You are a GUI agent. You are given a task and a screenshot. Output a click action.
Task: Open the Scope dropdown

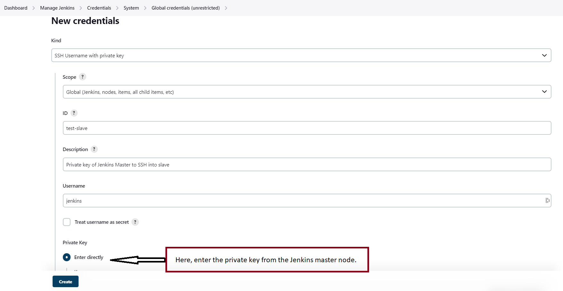[307, 92]
